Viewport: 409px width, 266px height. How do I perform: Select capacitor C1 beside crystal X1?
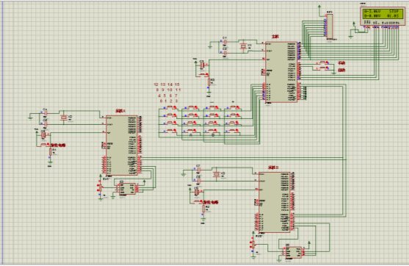[225, 42]
